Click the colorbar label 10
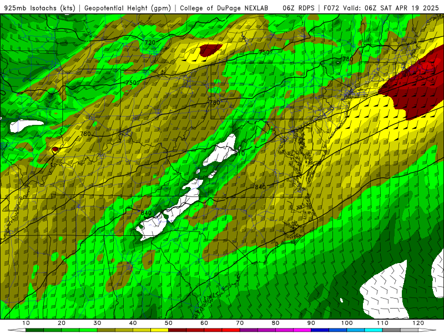The width and height of the screenshot is (444, 333). click(x=26, y=323)
